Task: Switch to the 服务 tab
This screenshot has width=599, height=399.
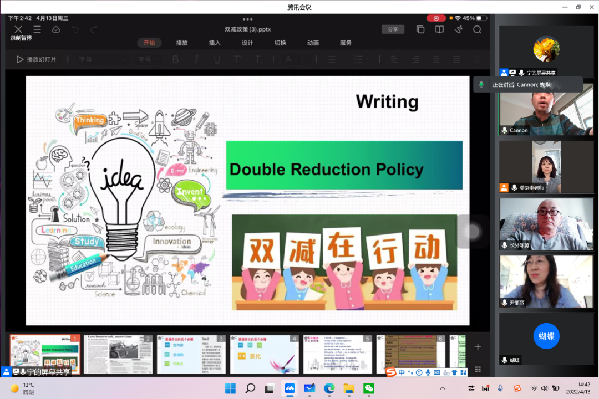Action: coord(346,43)
